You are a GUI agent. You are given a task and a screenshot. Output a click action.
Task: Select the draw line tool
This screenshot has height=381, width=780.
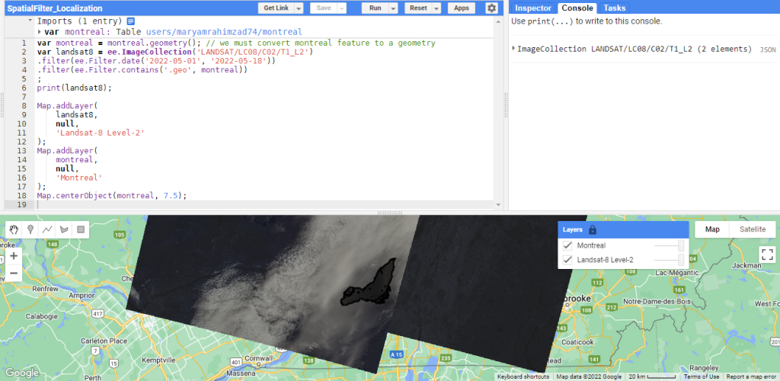(x=47, y=229)
